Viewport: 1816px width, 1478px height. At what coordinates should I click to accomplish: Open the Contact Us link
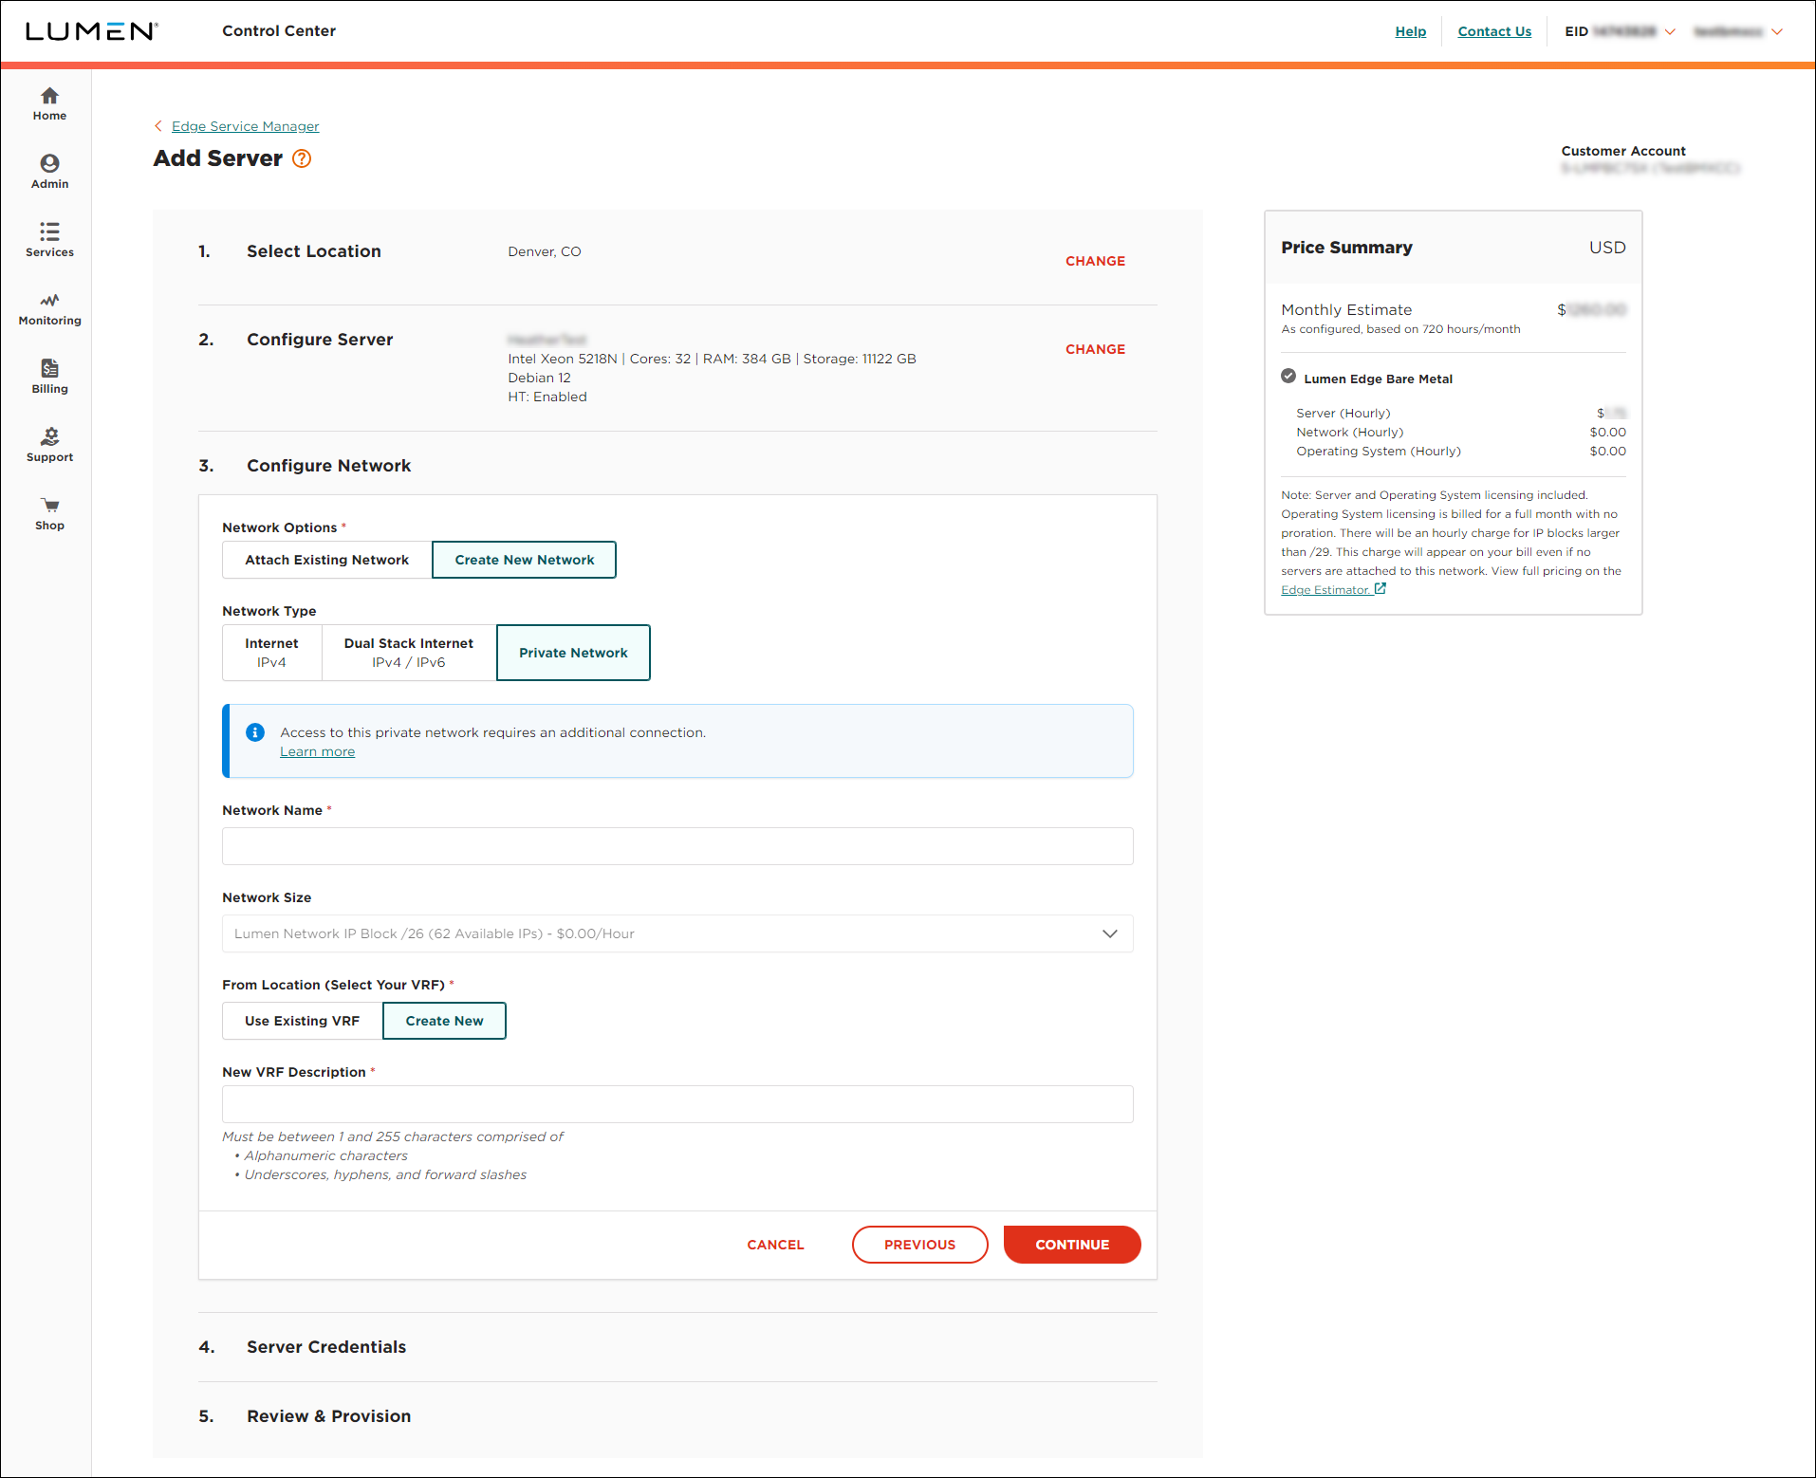coord(1494,31)
